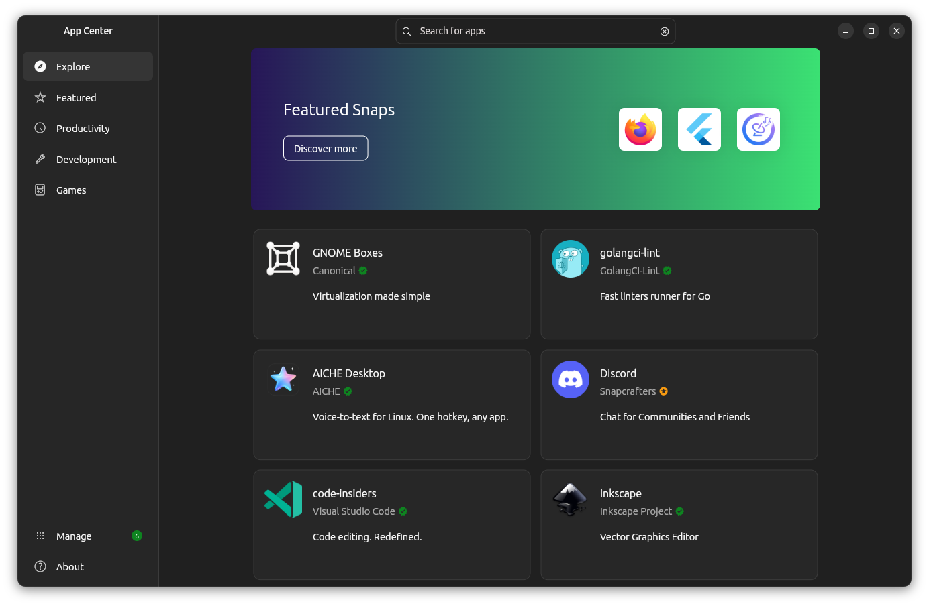Open the code-insiders title
The image size is (929, 606).
click(344, 493)
